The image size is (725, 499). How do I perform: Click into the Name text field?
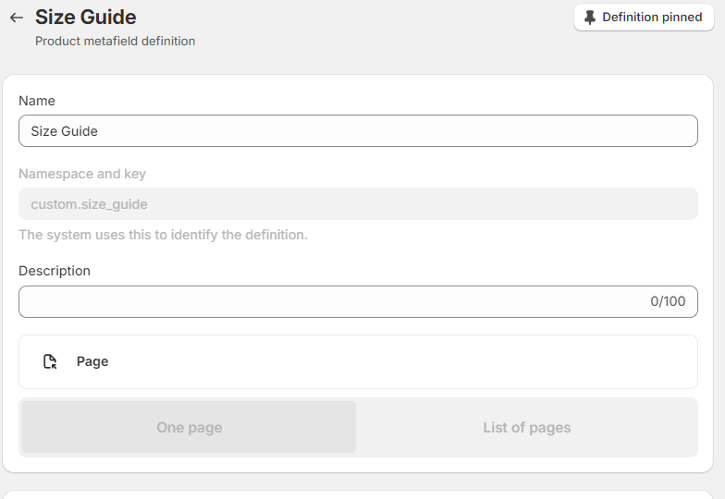point(358,131)
